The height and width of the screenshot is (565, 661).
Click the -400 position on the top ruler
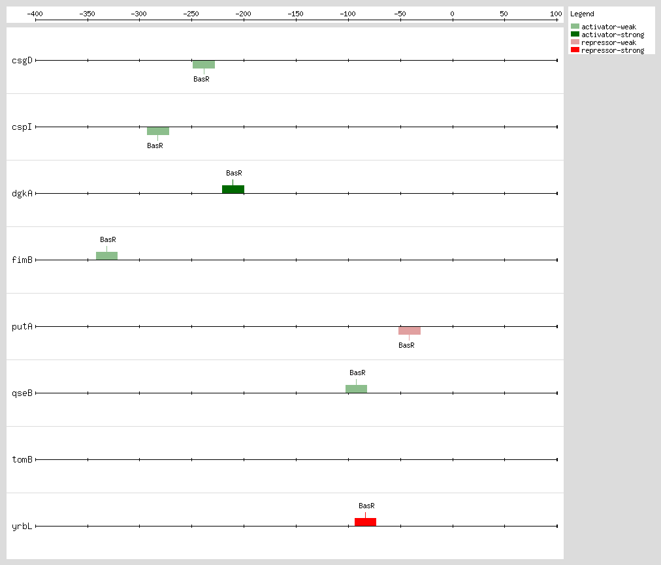click(x=35, y=14)
